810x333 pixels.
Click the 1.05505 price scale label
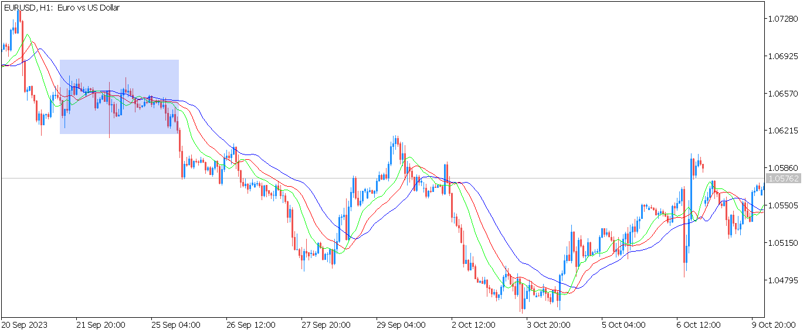783,205
